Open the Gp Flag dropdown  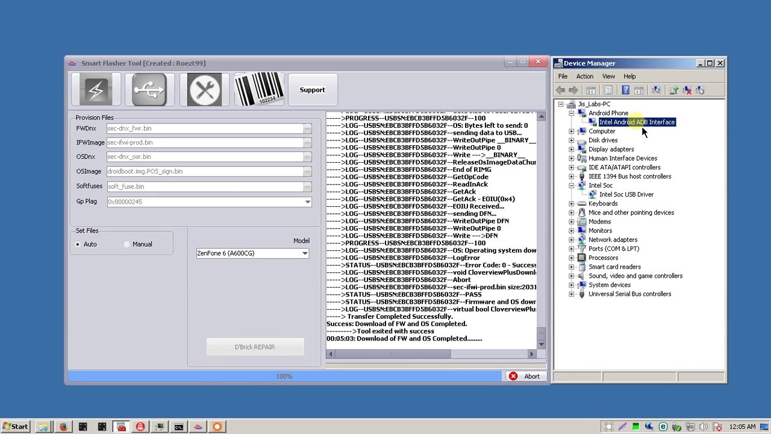(307, 202)
